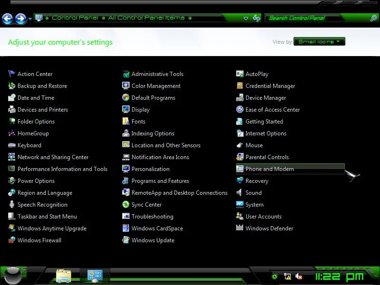
Task: Open Devices and Printers icon
Action: pos(11,109)
